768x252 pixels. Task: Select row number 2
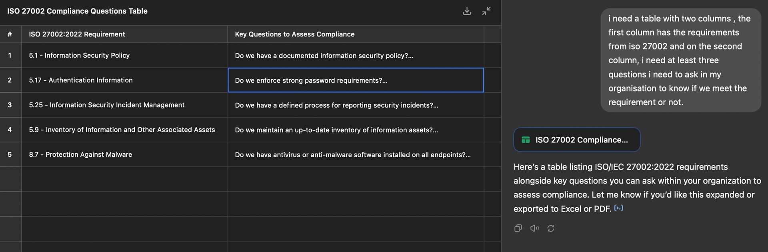click(x=11, y=80)
